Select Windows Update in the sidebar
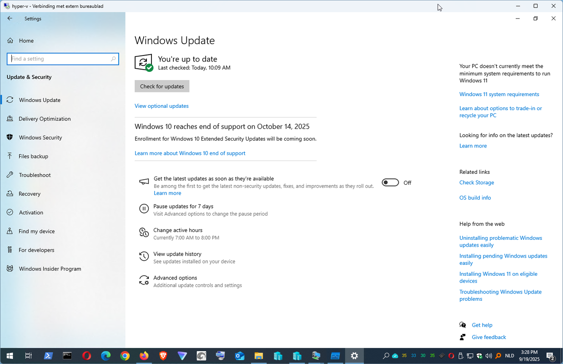Viewport: 563px width, 364px height. (40, 100)
